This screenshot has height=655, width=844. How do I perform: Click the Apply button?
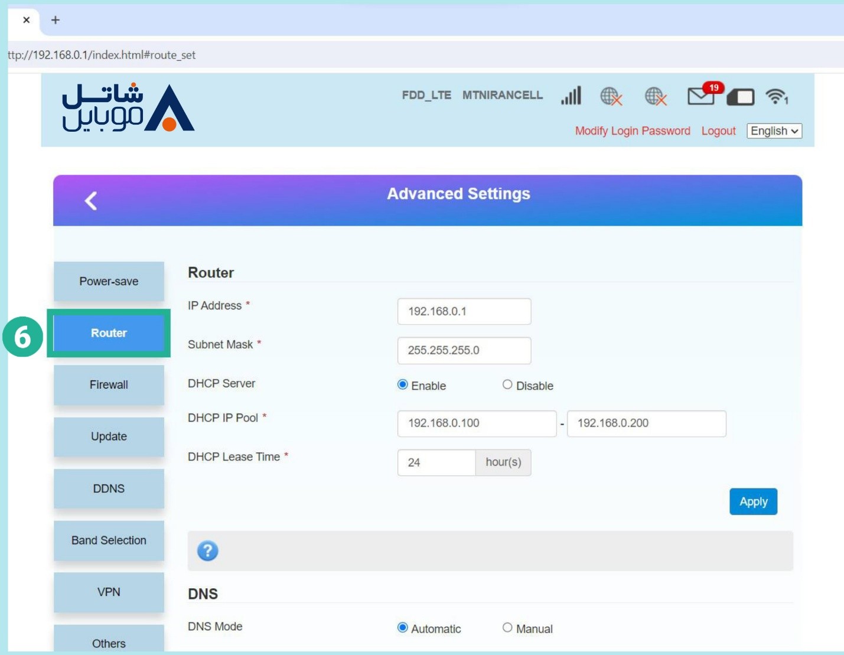[x=753, y=501]
